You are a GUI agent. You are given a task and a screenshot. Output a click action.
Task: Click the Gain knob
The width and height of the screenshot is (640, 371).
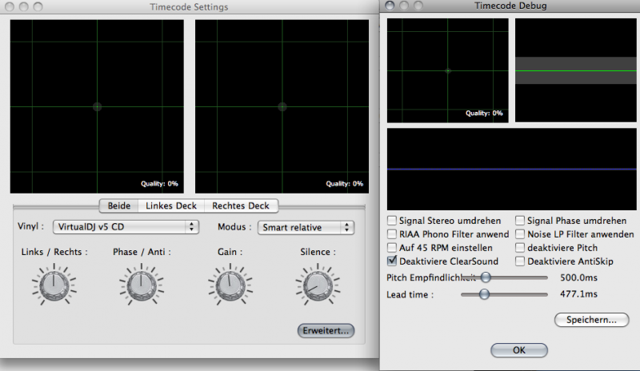point(229,283)
